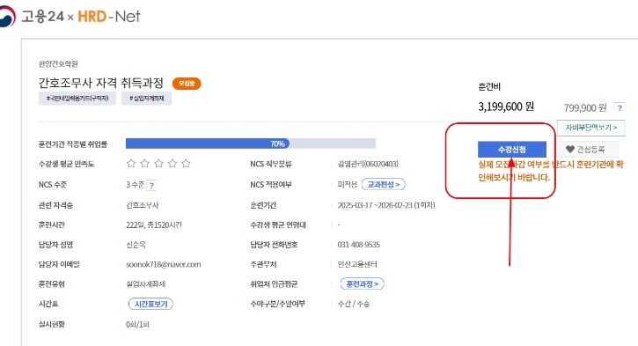The height and width of the screenshot is (346, 638).
Task: Click the 안산고용센터 department value
Action: point(357,265)
